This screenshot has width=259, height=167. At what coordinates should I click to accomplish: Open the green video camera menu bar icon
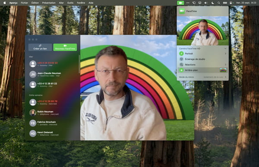tap(180, 3)
